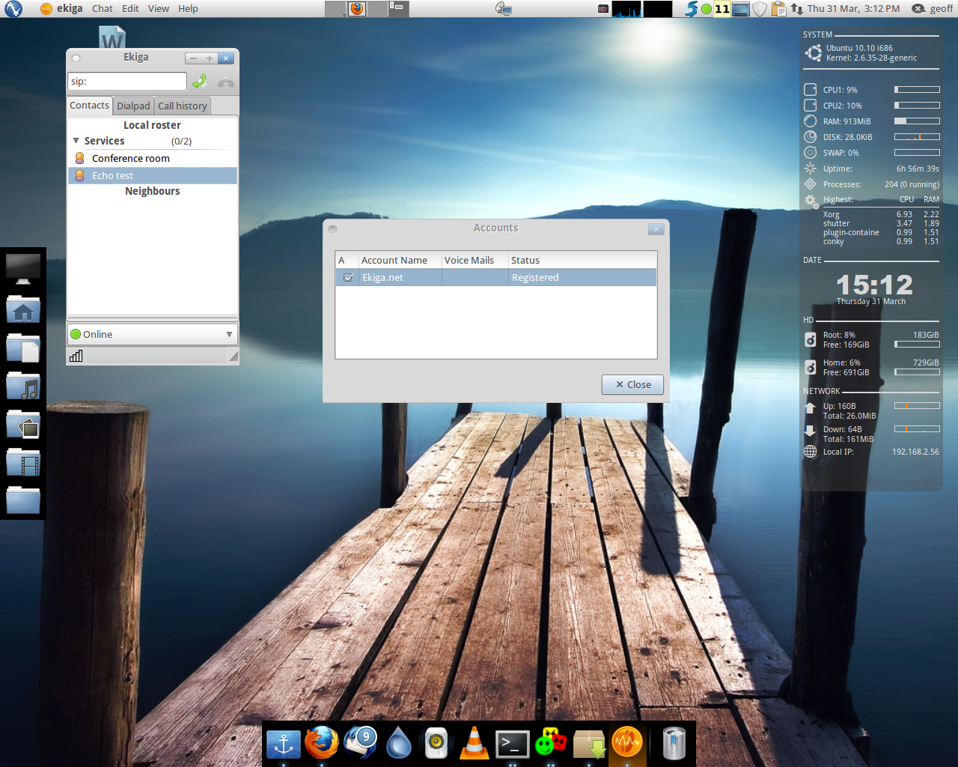Open the Documents folder in the left panel

[23, 348]
